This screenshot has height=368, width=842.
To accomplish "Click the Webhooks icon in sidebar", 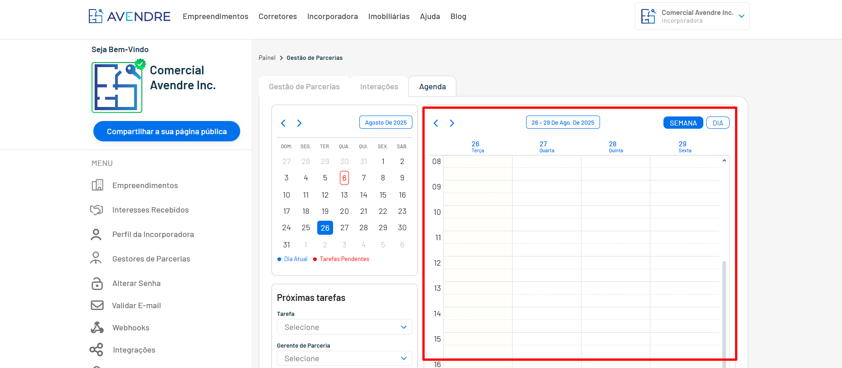I will point(97,328).
